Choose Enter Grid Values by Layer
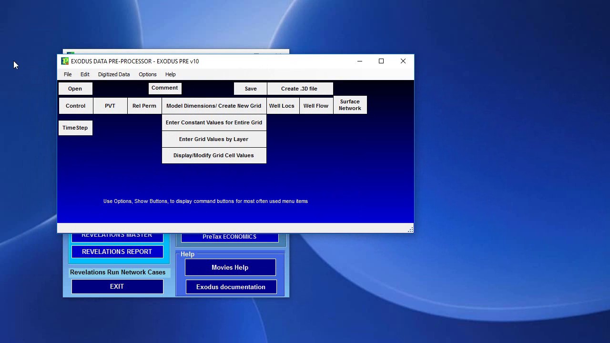Screen dimensions: 610x343 214,139
